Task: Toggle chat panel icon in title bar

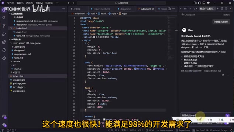Action: 208,3
